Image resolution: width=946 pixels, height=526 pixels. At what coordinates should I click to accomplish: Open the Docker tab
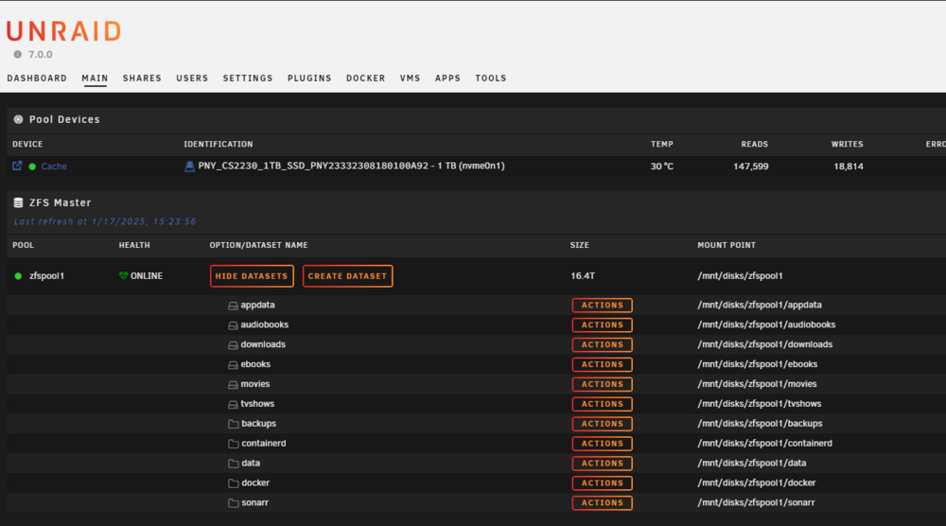click(365, 79)
